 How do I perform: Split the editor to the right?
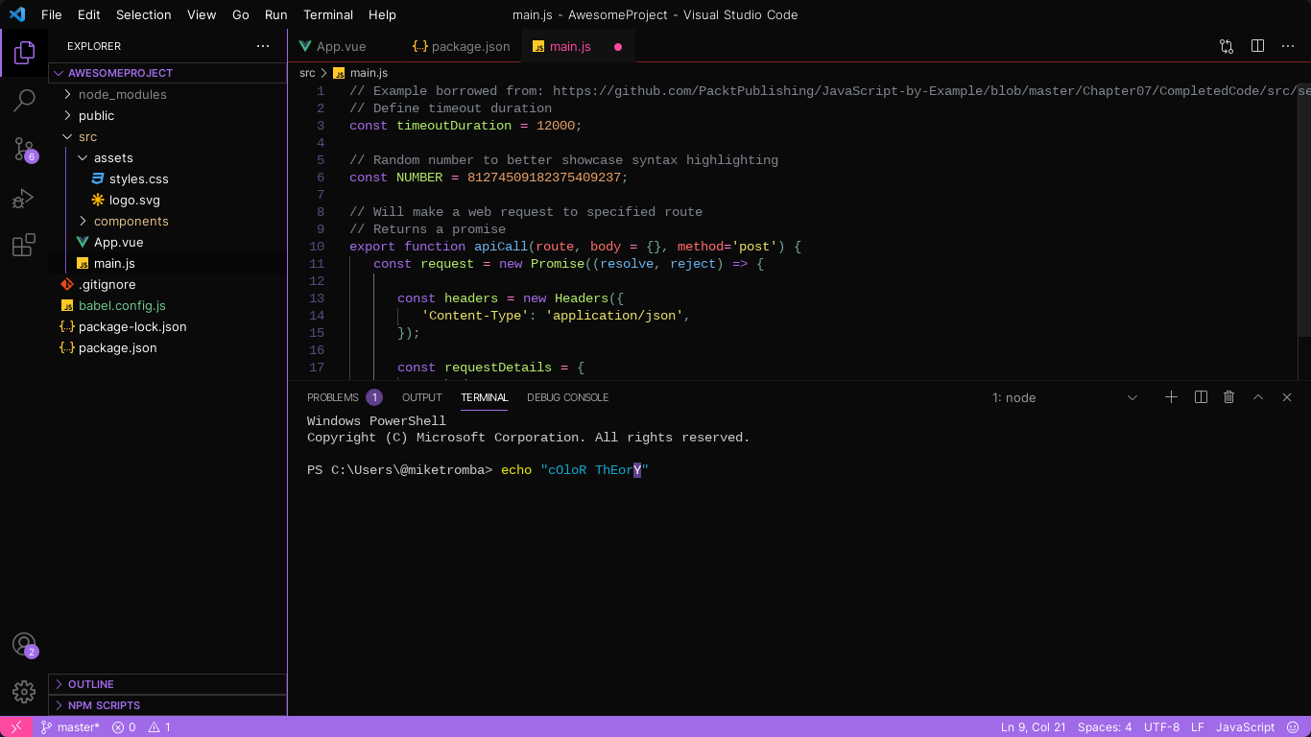click(1257, 46)
